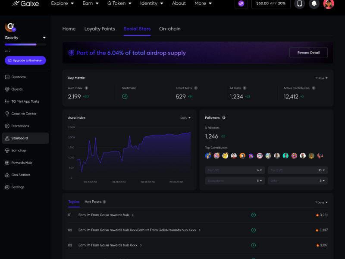
Task: Expand the Explore menu
Action: tap(62, 3)
